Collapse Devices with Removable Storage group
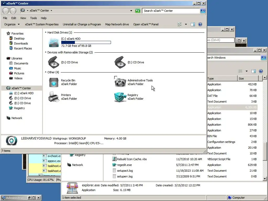Screen dimensions: 268x201 pos(46,52)
